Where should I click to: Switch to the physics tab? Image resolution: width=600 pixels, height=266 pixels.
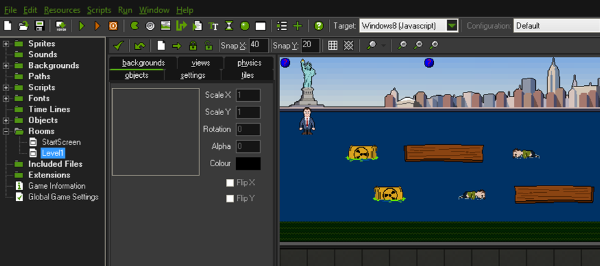(x=249, y=63)
